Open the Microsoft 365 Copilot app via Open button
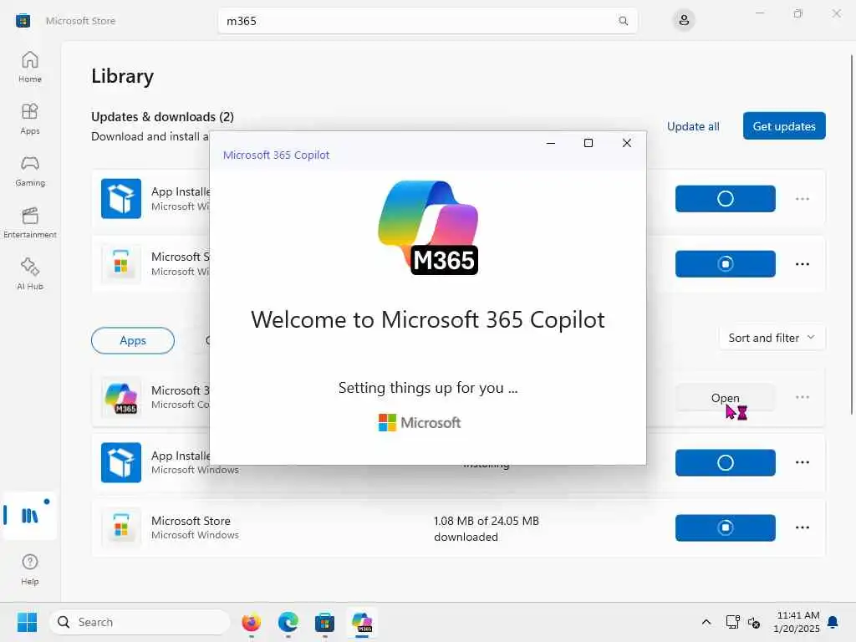This screenshot has height=642, width=856. pos(725,398)
